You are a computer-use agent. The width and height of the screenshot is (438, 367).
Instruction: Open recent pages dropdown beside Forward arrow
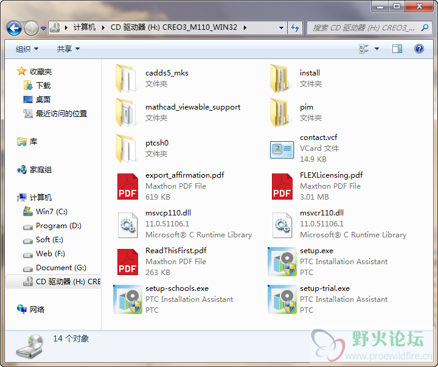click(43, 28)
